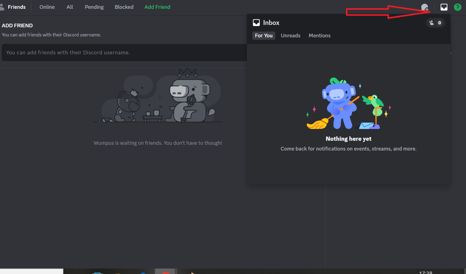Viewport: 466px width, 274px height.
Task: Click 'Come back for notifications' message text
Action: (348, 149)
